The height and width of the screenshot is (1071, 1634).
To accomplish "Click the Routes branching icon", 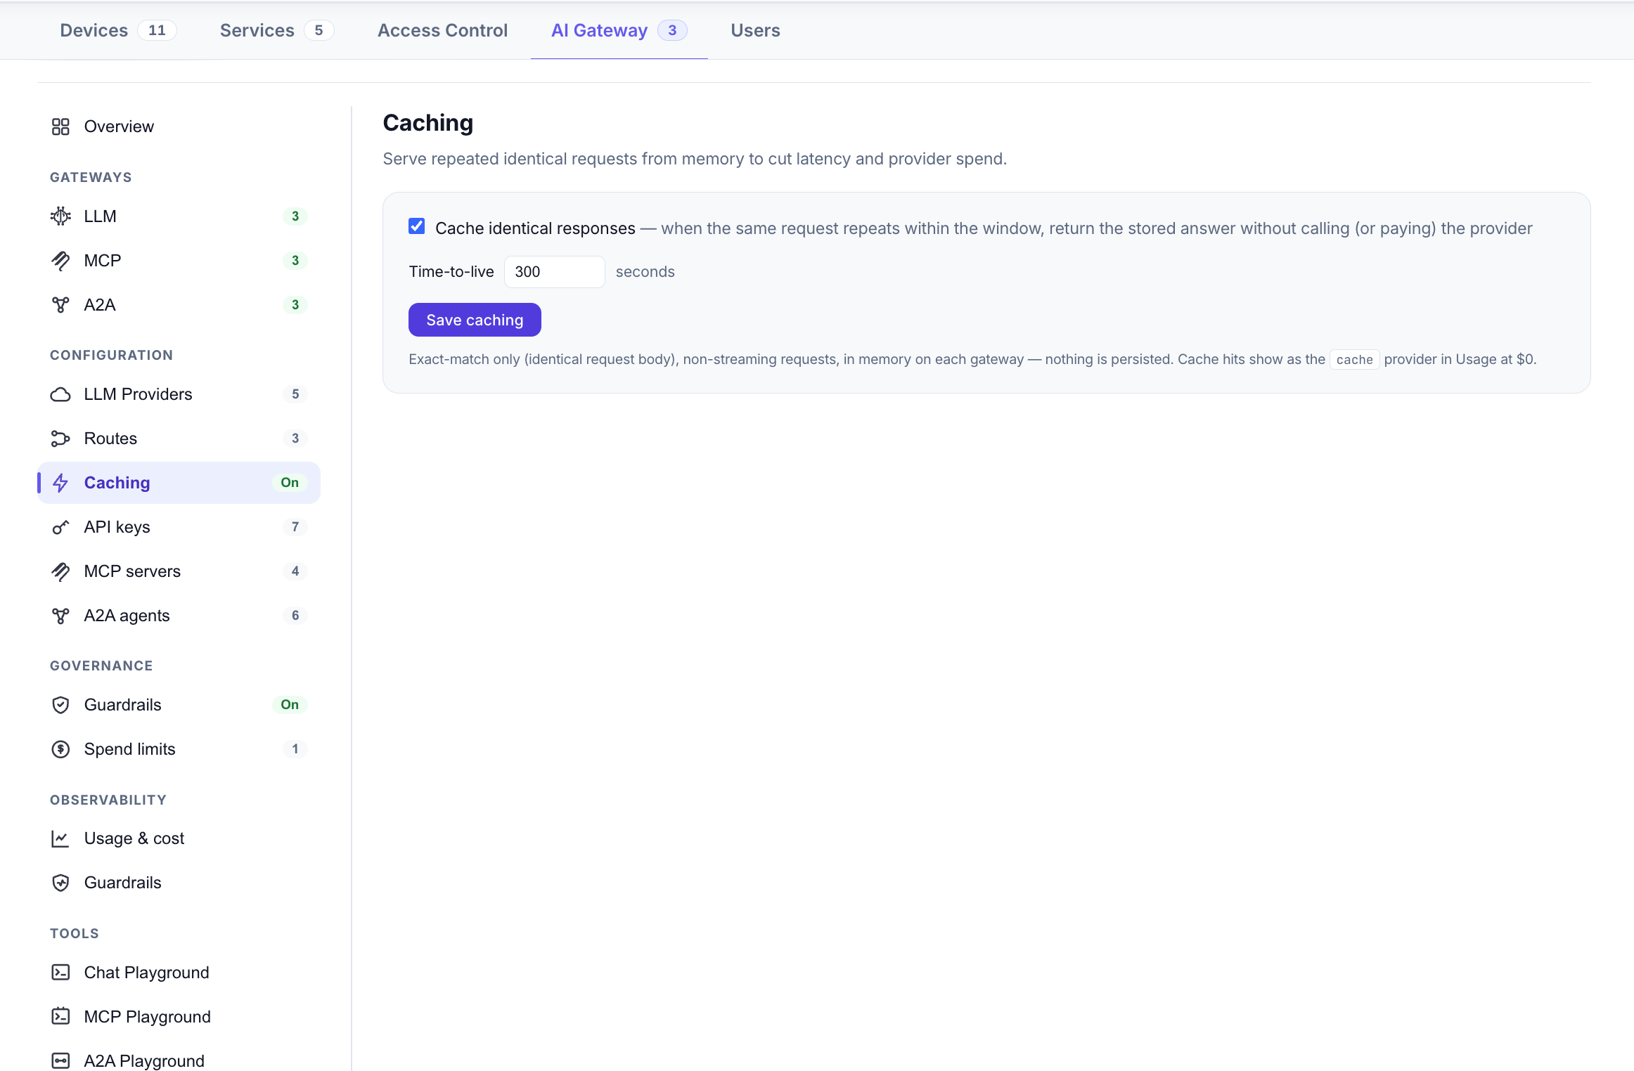I will 60,439.
